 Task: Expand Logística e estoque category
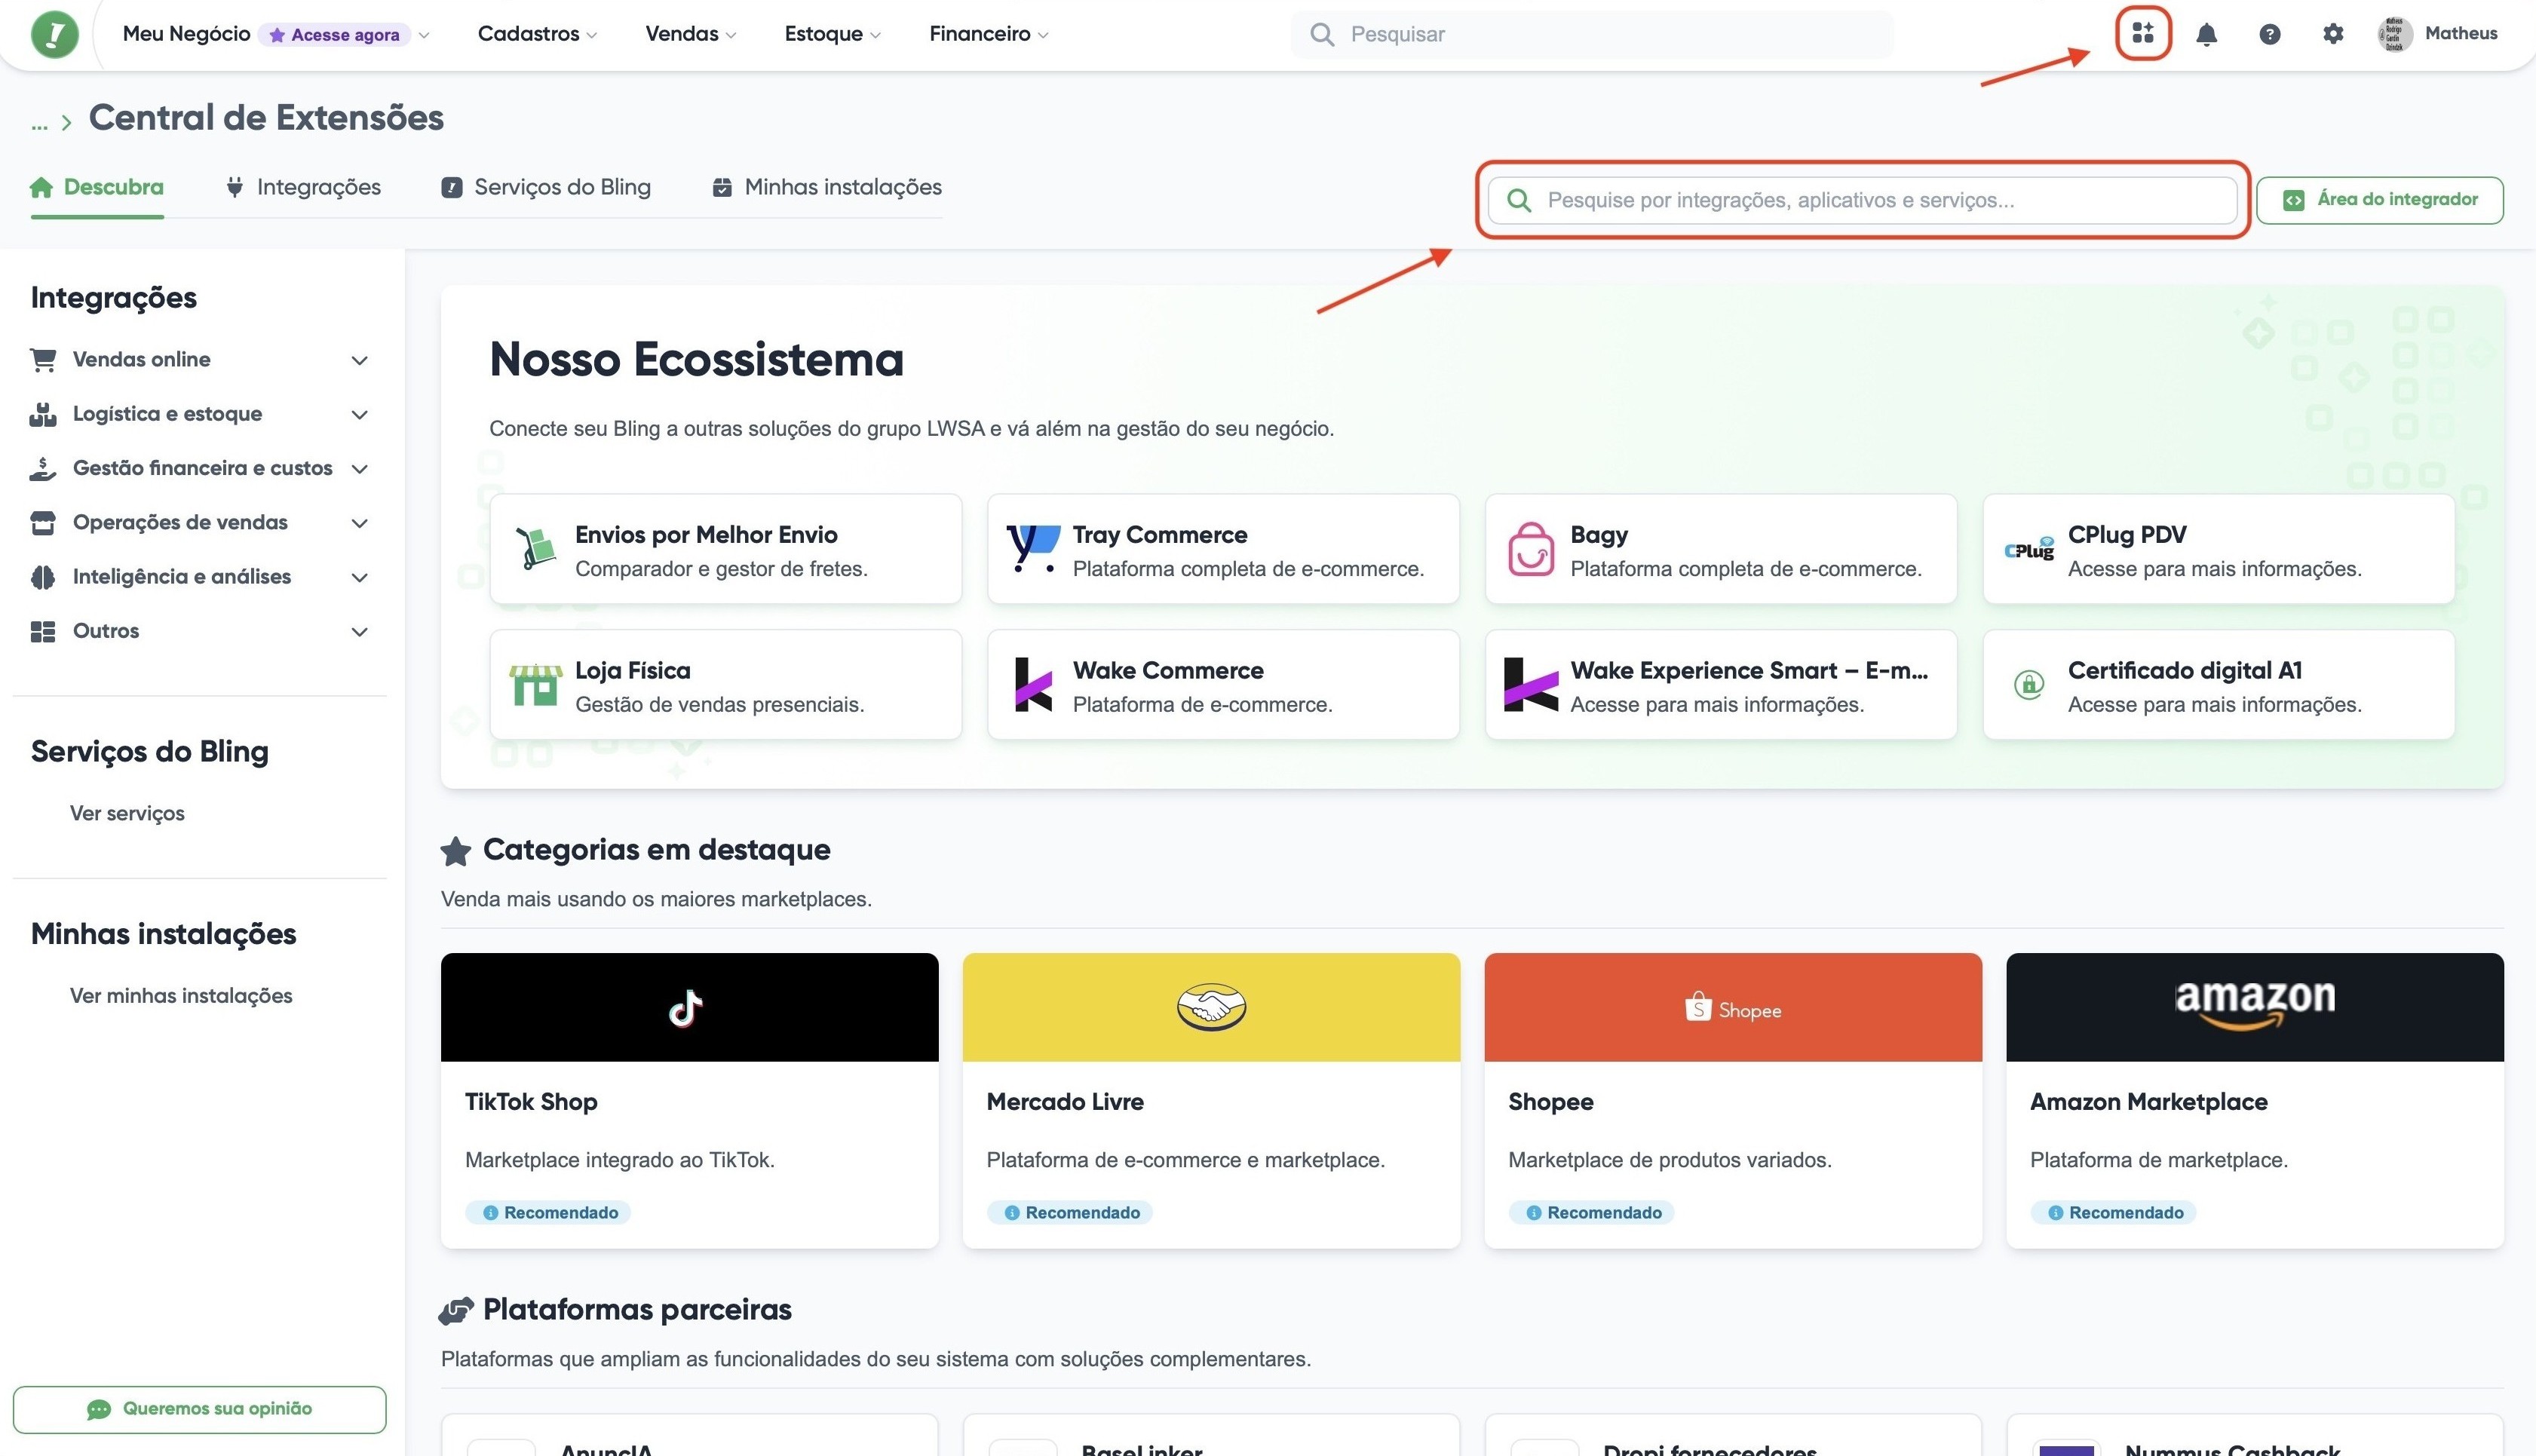(x=200, y=414)
